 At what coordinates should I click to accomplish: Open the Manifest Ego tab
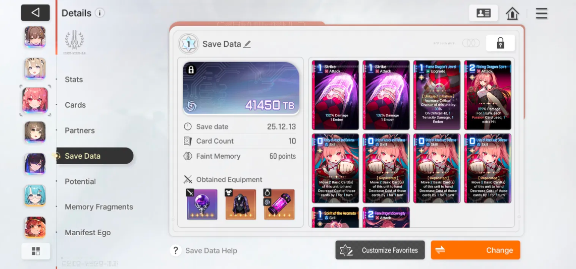click(88, 233)
